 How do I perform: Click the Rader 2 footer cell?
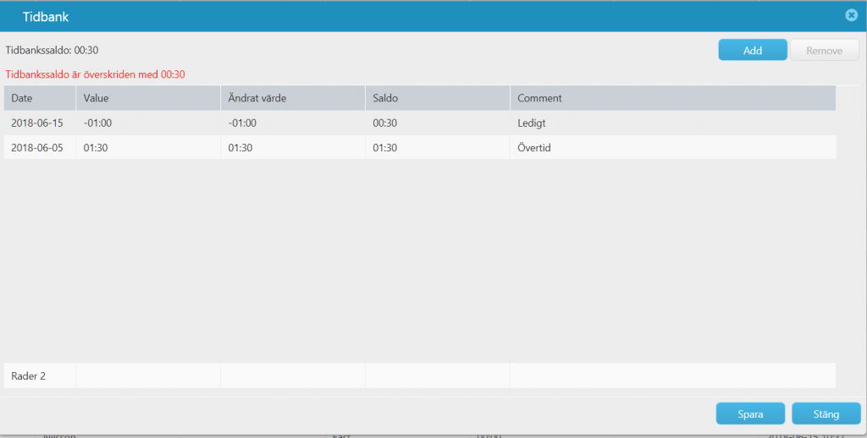(x=40, y=375)
